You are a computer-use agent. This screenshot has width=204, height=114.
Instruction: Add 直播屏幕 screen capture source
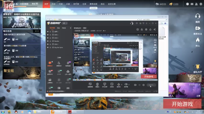[90, 85]
